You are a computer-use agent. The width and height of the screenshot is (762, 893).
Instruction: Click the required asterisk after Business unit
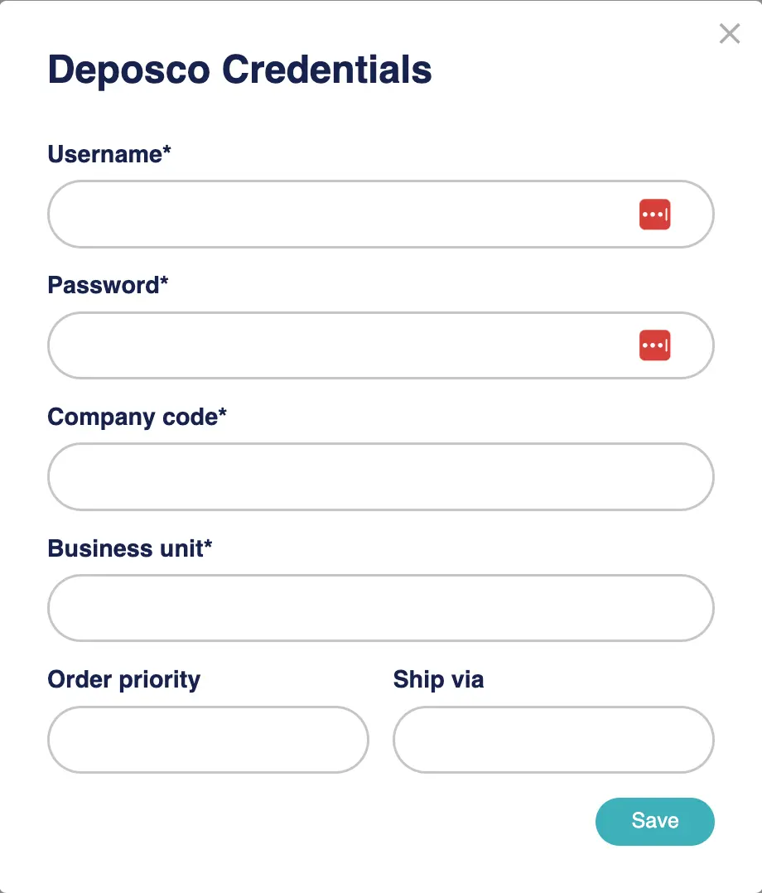click(209, 546)
